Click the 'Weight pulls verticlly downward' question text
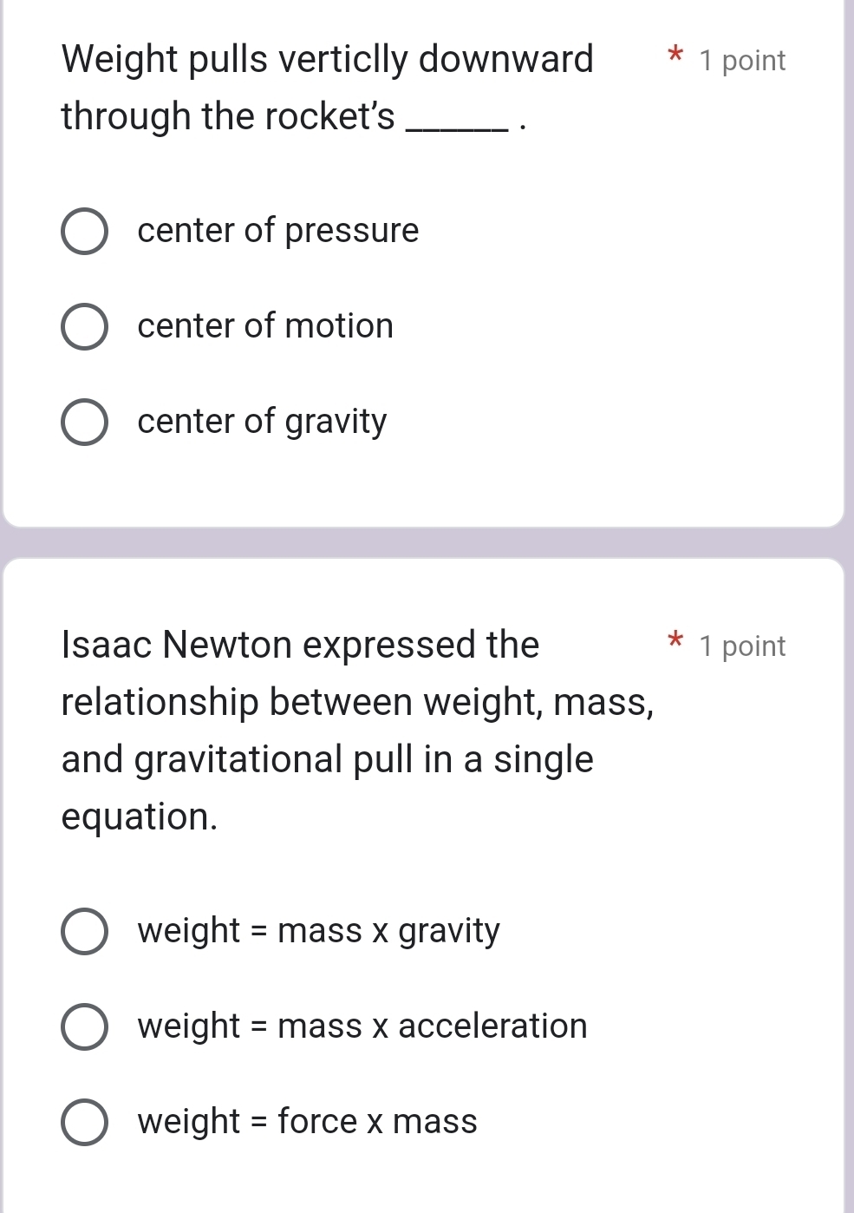This screenshot has width=854, height=1213. (327, 60)
